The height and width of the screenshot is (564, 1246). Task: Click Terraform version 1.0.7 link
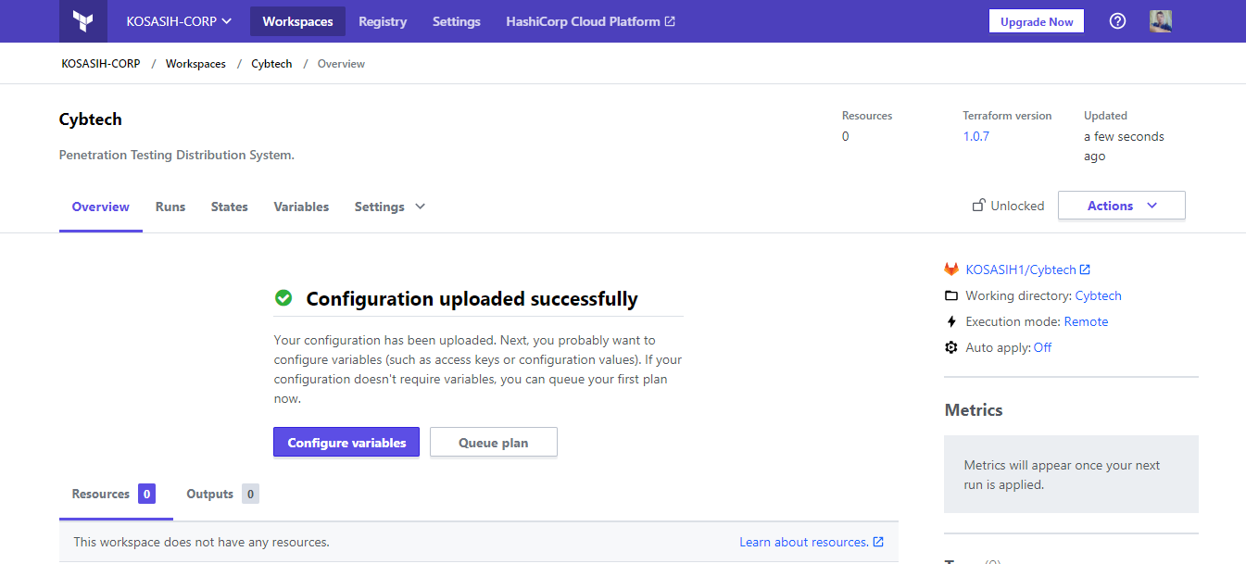coord(976,136)
